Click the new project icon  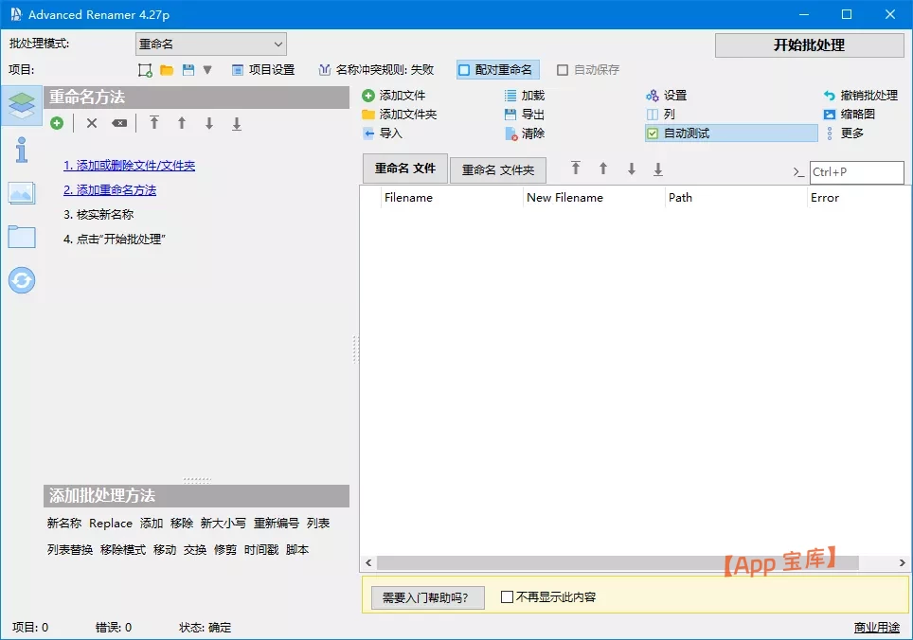145,70
